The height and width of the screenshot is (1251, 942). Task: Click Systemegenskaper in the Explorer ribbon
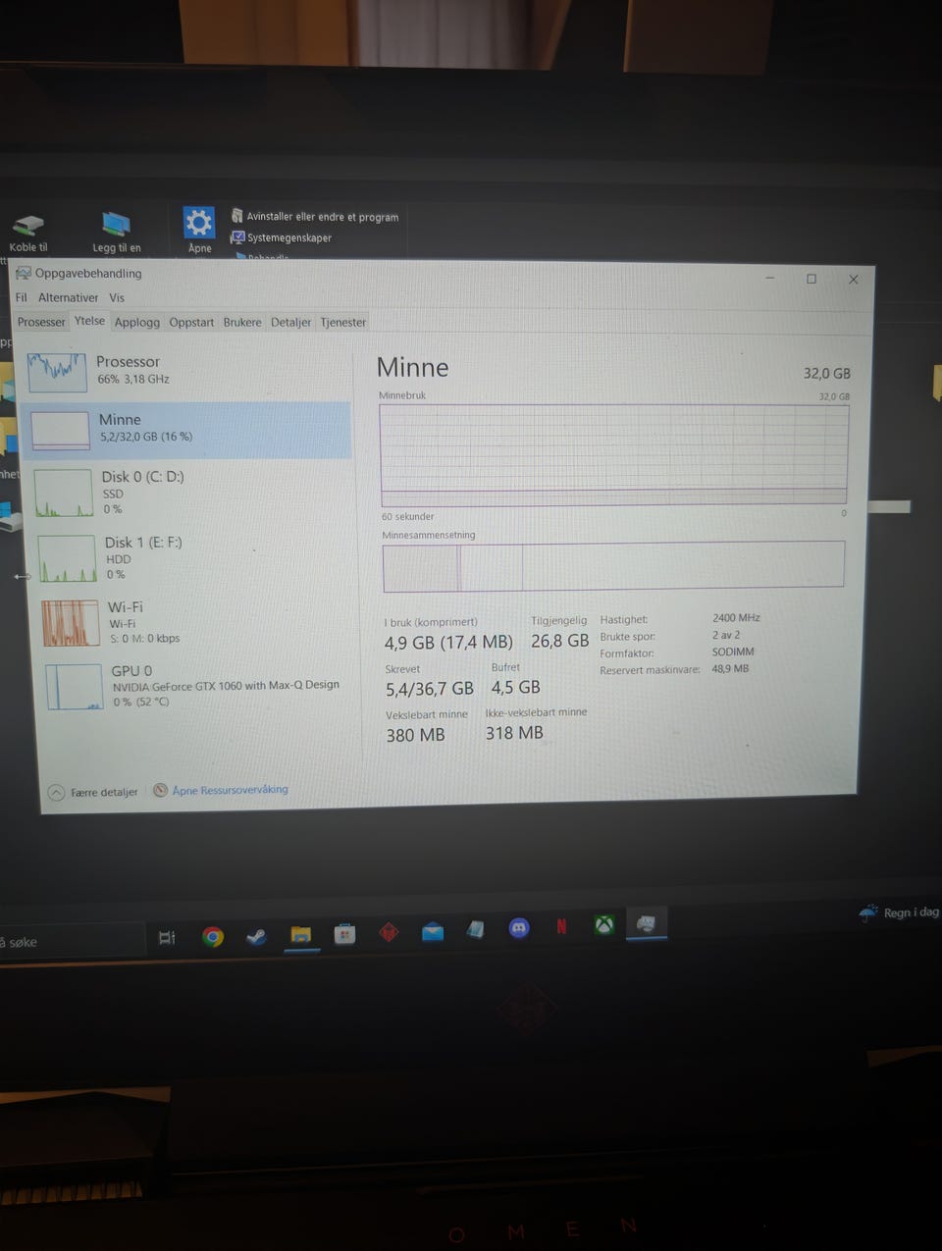(x=282, y=237)
